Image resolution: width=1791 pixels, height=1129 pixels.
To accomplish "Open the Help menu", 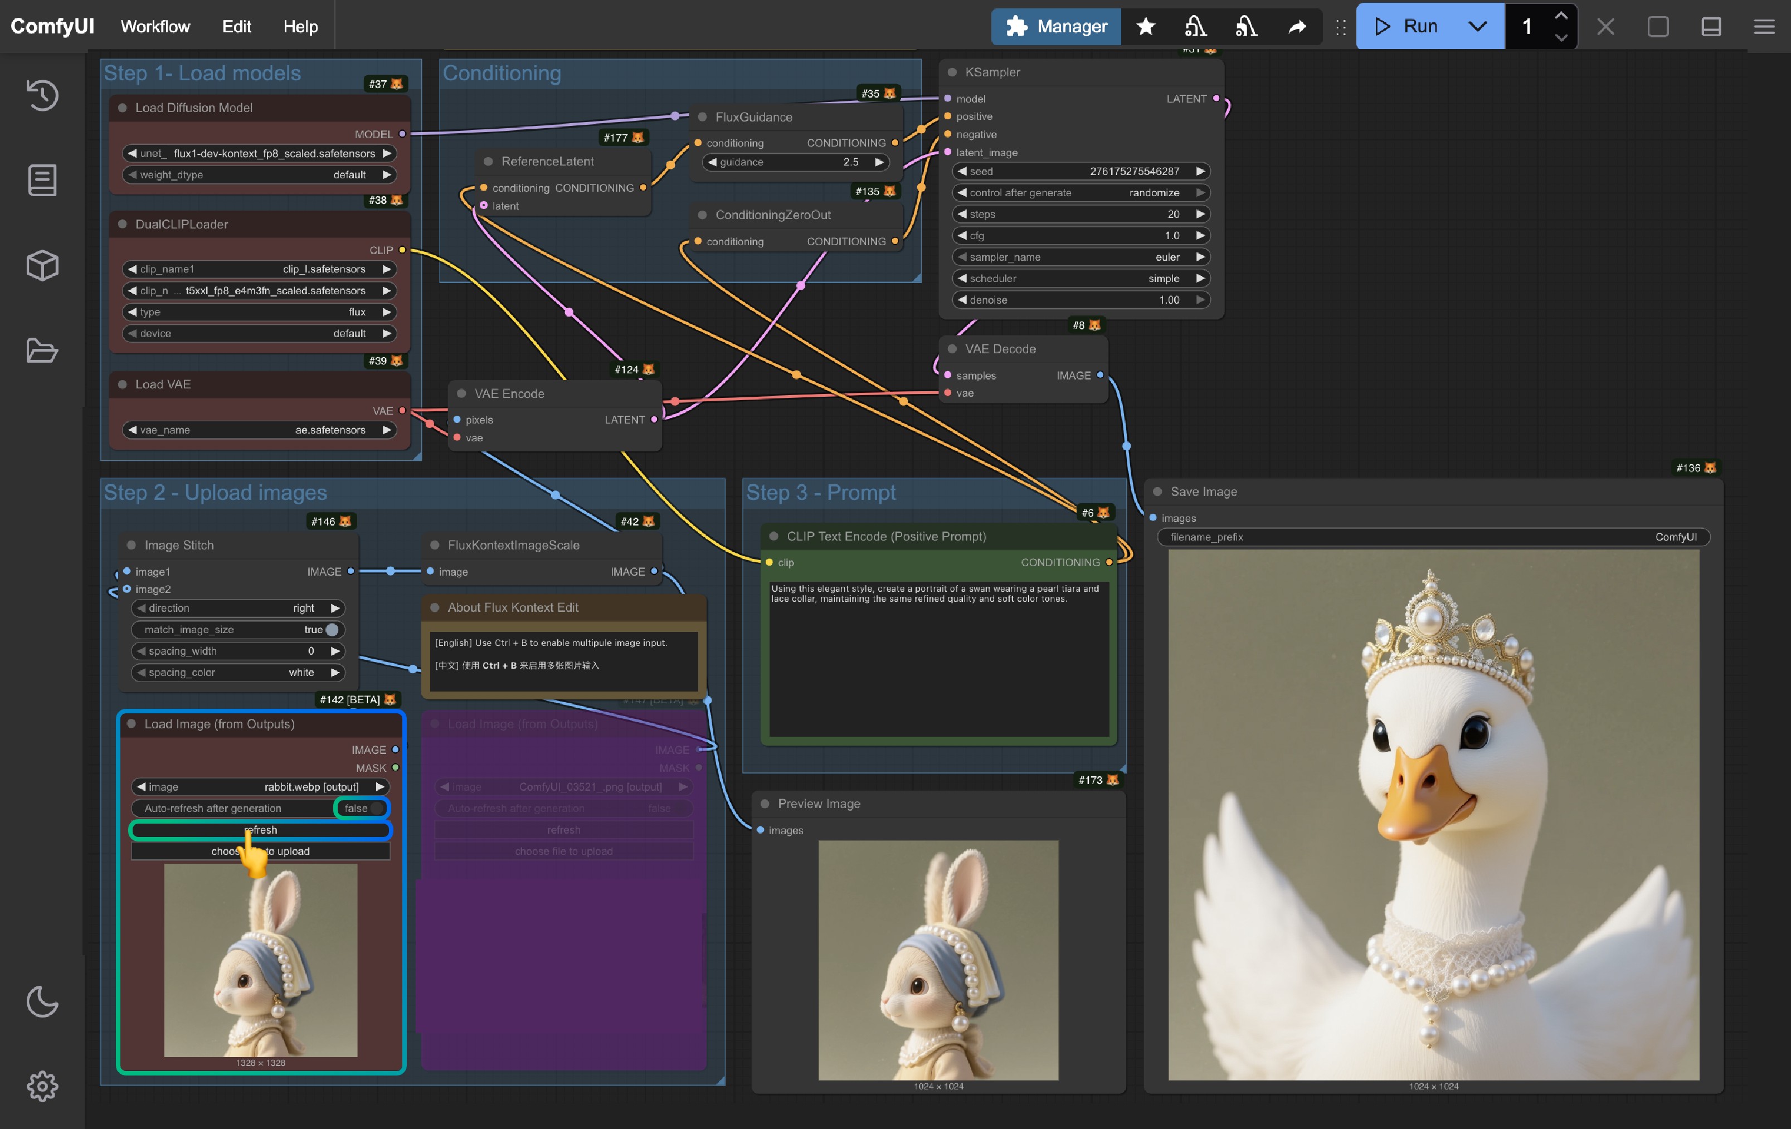I will [300, 27].
